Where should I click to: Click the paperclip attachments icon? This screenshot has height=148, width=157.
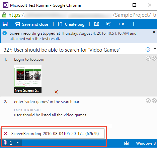coord(5,142)
